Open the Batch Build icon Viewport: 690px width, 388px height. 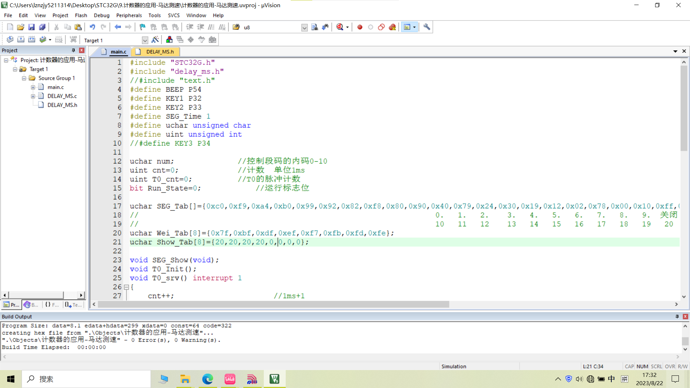pos(43,40)
